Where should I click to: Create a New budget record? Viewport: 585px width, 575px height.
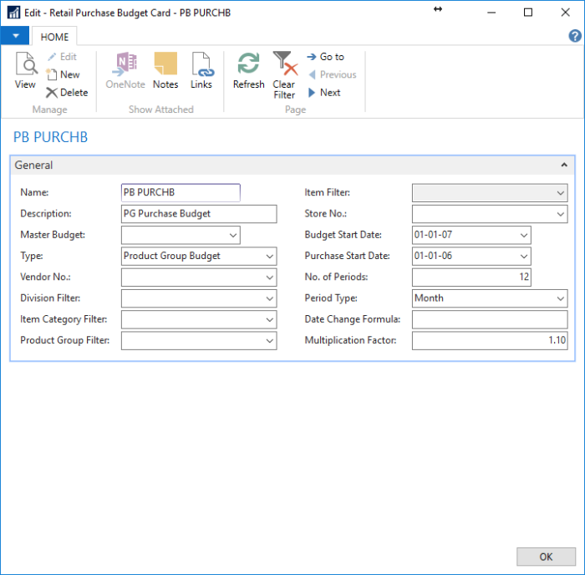pos(63,74)
